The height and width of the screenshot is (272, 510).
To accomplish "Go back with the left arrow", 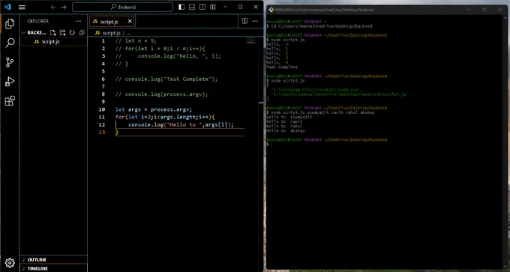I will (x=53, y=7).
